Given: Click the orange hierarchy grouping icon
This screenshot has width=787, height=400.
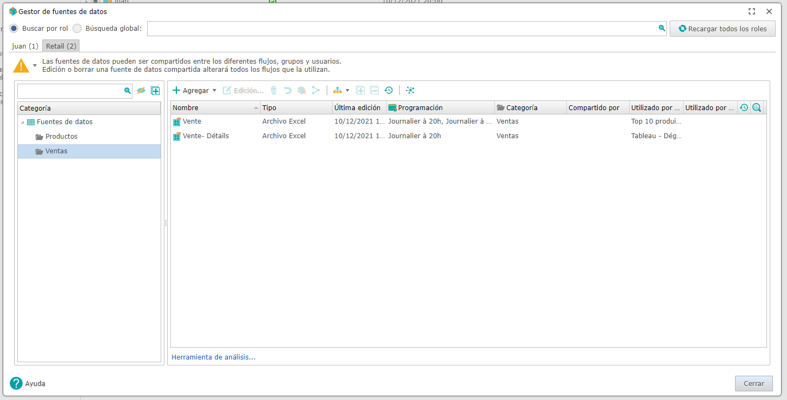Looking at the screenshot, I should [x=338, y=91].
